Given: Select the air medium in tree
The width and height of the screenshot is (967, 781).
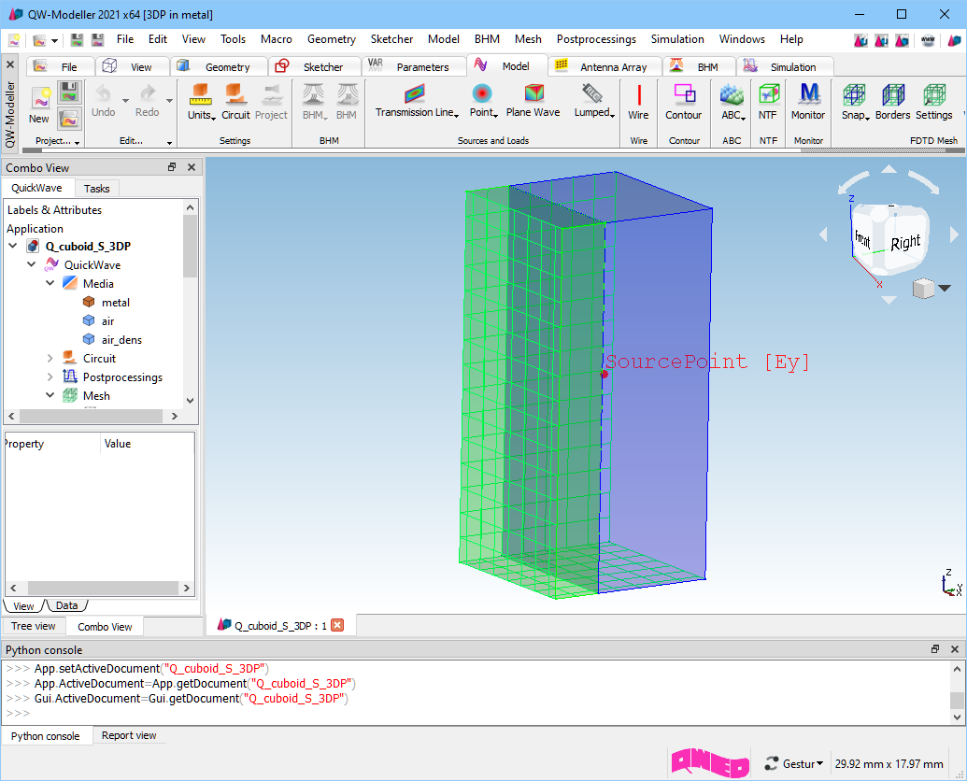Looking at the screenshot, I should (108, 321).
